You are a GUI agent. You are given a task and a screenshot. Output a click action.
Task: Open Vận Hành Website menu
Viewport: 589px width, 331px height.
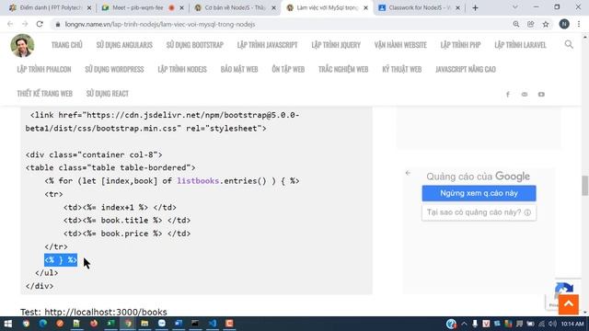(400, 45)
